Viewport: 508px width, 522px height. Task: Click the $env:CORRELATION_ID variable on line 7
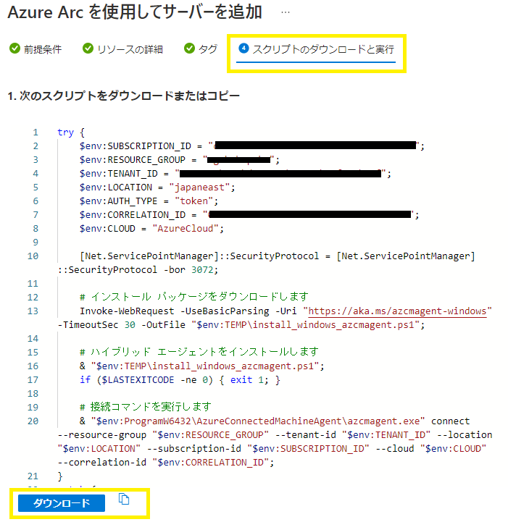(x=132, y=215)
